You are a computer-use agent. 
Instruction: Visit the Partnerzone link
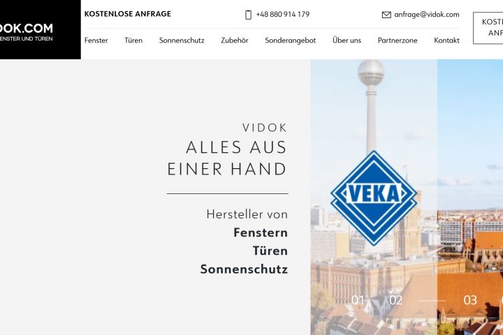point(398,40)
